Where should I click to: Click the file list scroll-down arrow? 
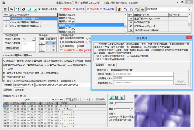(x=125, y=32)
